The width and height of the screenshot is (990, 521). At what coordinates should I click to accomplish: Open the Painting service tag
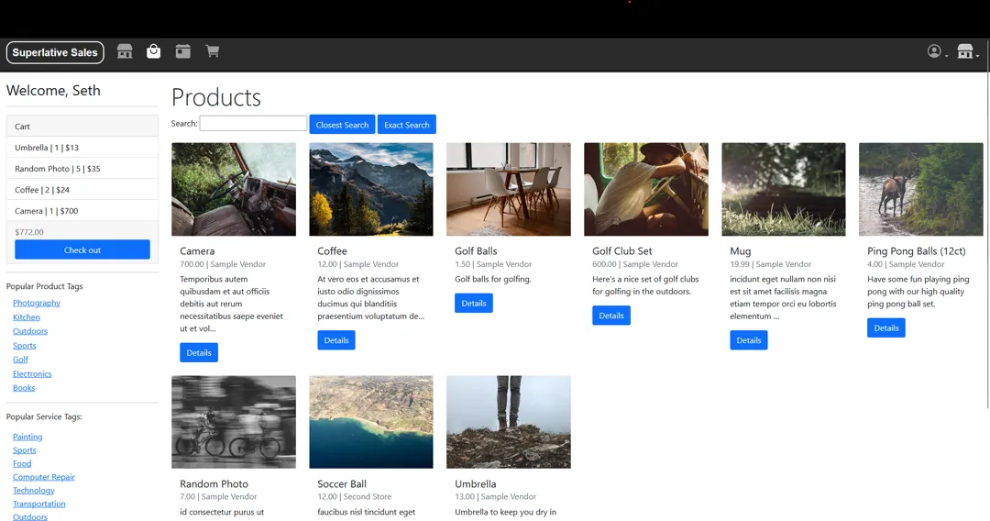(x=27, y=437)
